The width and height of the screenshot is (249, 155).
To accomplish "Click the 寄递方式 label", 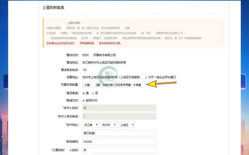I will tap(72, 100).
